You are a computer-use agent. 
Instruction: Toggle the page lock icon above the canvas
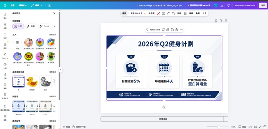[216, 20]
